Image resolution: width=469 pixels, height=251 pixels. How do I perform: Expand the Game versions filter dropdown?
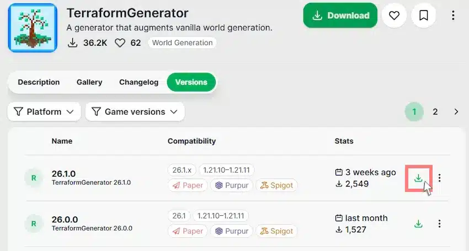click(135, 112)
